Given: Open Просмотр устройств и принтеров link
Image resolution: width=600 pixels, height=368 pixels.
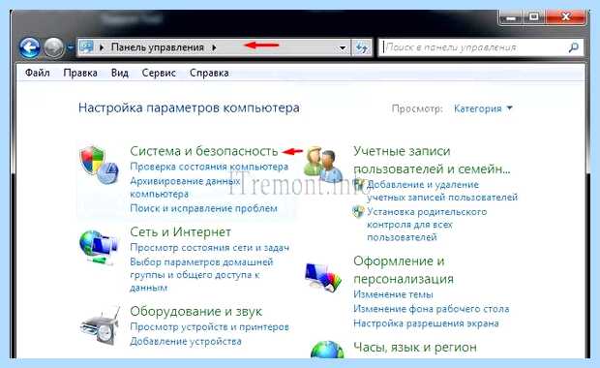Looking at the screenshot, I should [x=209, y=327].
